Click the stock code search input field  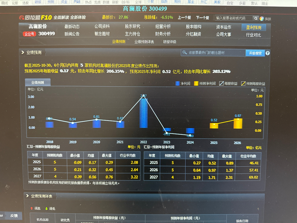234,18
